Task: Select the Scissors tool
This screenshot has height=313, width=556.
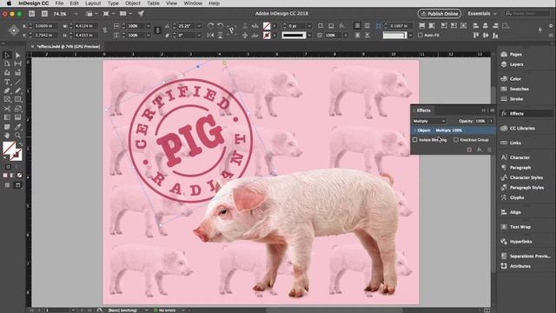Action: (x=7, y=109)
